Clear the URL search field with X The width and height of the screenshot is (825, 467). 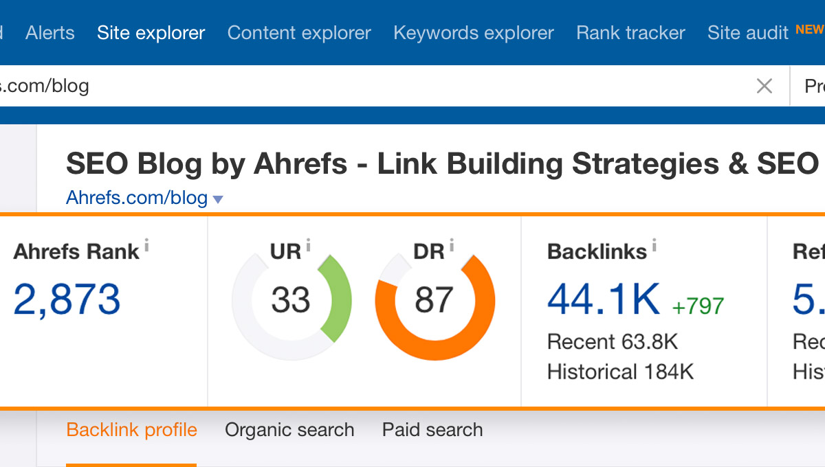[x=764, y=86]
